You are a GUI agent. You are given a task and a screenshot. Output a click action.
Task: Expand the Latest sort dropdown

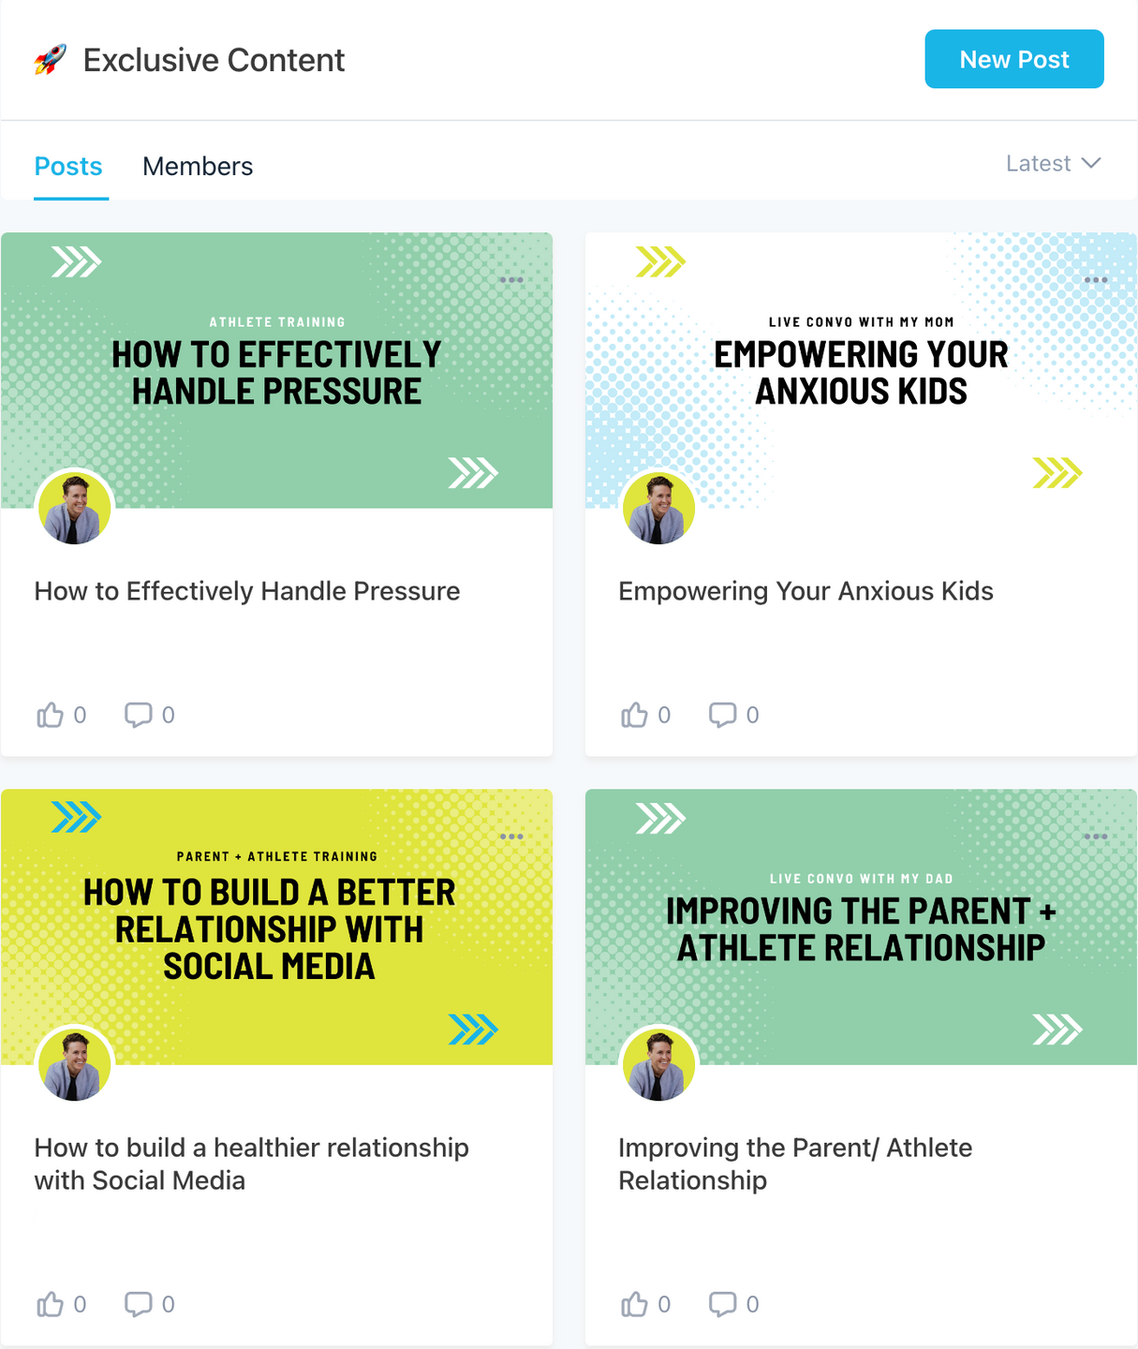(x=1053, y=164)
